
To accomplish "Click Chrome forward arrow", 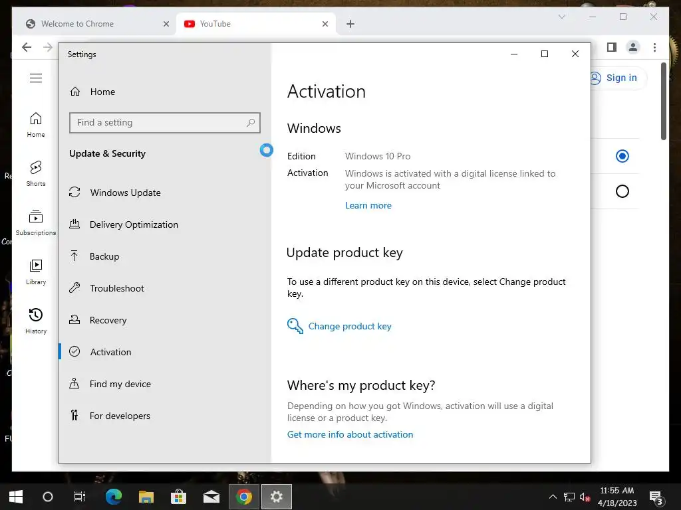I will click(x=48, y=47).
